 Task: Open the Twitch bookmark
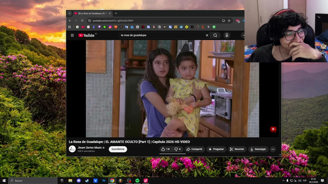tap(99, 27)
